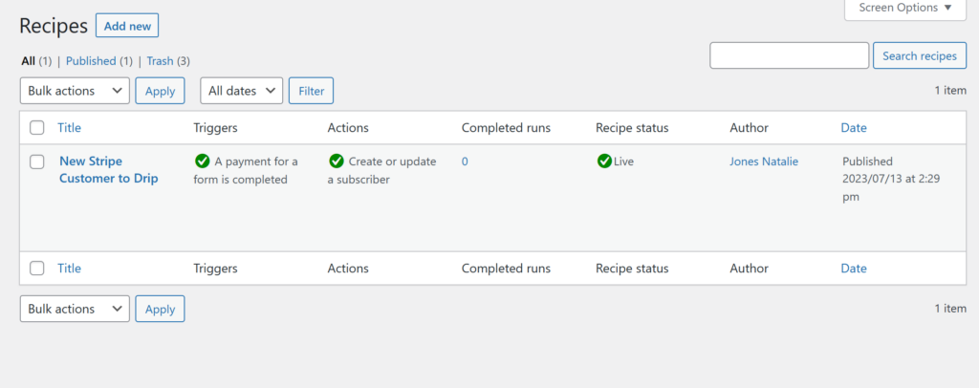Show the Published recipes view
The height and width of the screenshot is (388, 979).
(x=91, y=61)
